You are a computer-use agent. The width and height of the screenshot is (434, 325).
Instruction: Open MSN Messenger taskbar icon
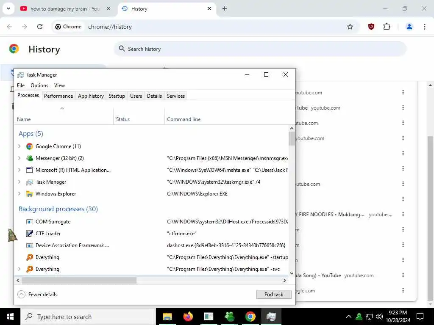point(229,317)
